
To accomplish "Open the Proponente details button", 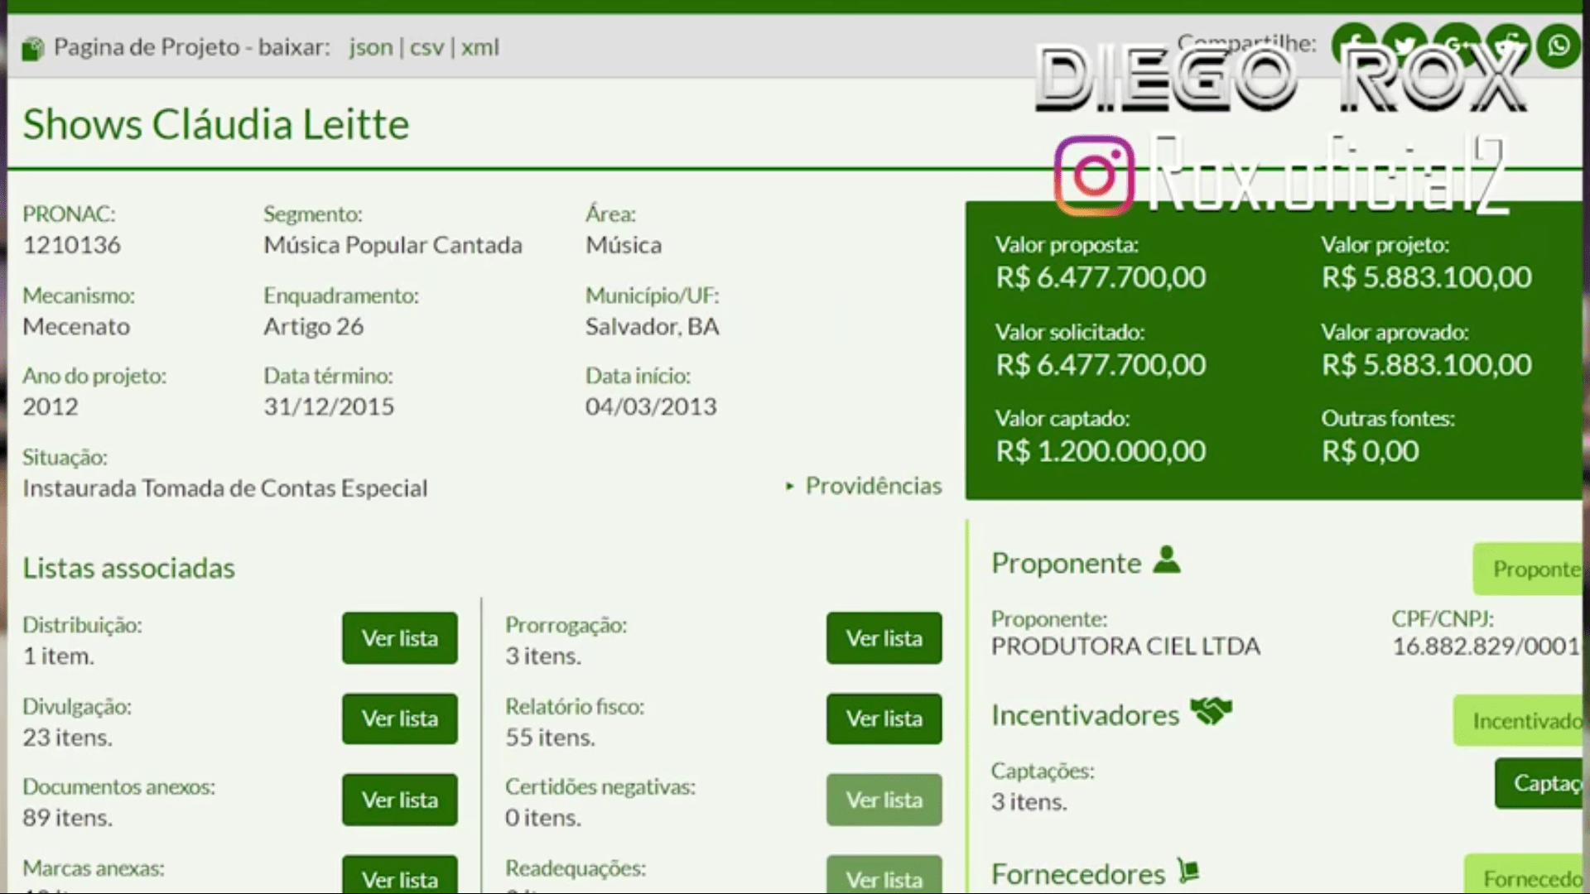I will tap(1530, 569).
